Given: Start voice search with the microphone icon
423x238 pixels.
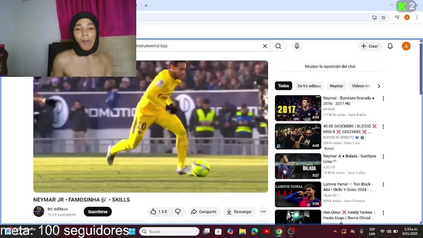Looking at the screenshot, I should [x=297, y=46].
